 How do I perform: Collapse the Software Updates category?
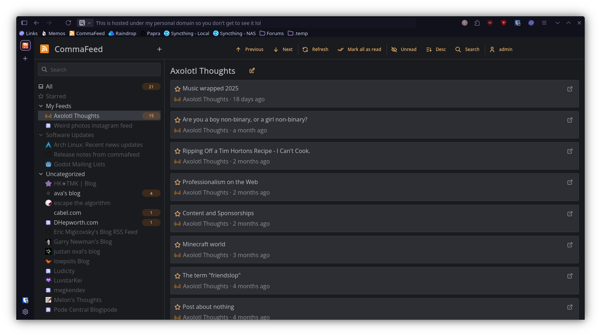(41, 135)
